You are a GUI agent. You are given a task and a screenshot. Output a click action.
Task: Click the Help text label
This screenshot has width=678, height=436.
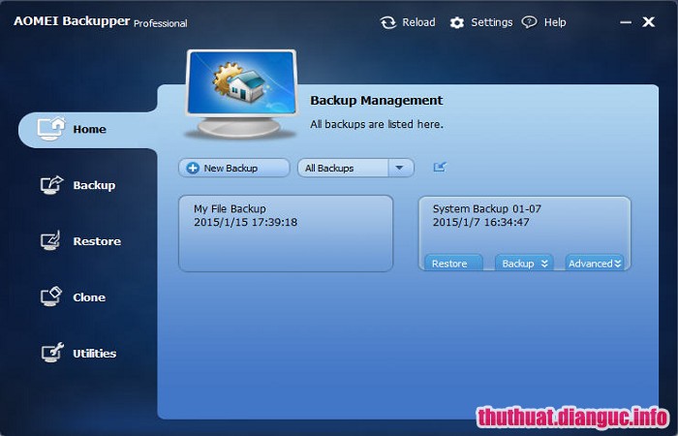[555, 22]
